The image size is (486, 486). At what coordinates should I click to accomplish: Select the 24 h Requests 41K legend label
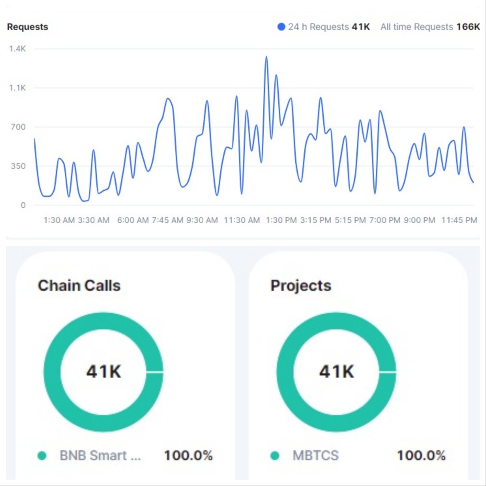329,27
